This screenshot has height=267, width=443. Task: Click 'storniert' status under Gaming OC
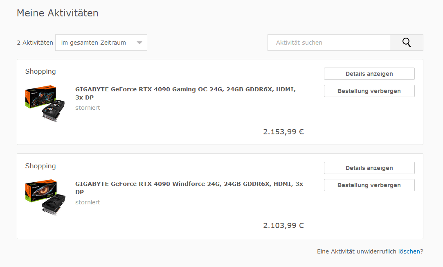[x=88, y=108]
